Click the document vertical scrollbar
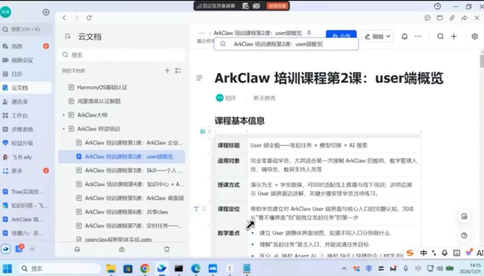This screenshot has height=276, width=484. [x=482, y=61]
